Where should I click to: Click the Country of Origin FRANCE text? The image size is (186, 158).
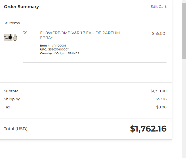(73, 54)
